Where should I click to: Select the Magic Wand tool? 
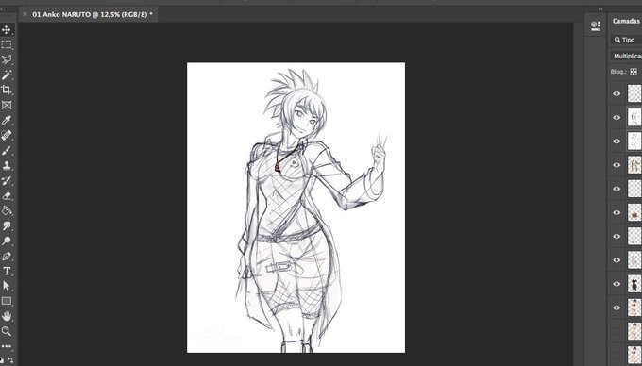7,75
